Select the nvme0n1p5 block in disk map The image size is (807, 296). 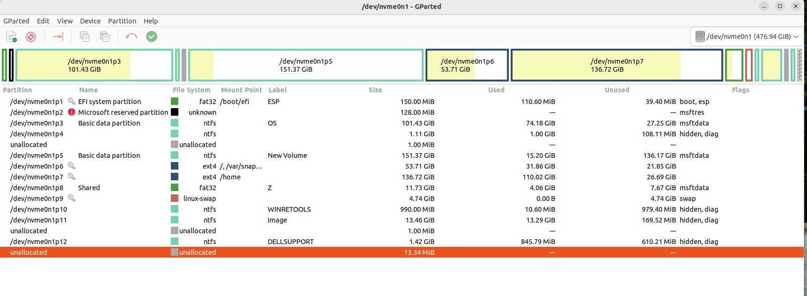306,65
